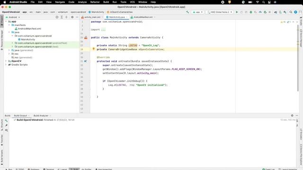This screenshot has width=303, height=170.
Task: Hide the Project panel with minus icon
Action: tap(77, 17)
